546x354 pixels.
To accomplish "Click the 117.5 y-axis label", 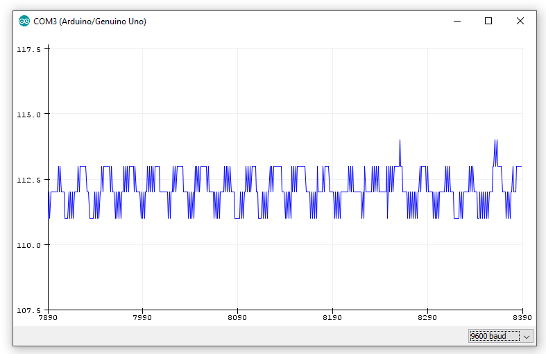I will pyautogui.click(x=28, y=49).
